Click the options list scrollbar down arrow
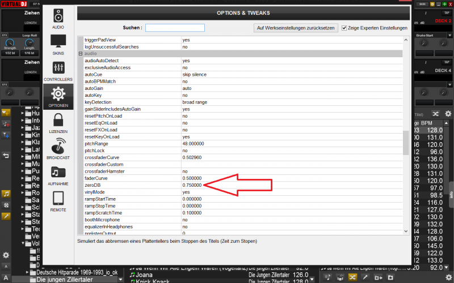Viewport: 454px width, 283px height. (406, 231)
